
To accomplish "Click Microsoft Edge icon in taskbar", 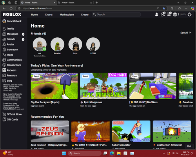I will [112, 153].
